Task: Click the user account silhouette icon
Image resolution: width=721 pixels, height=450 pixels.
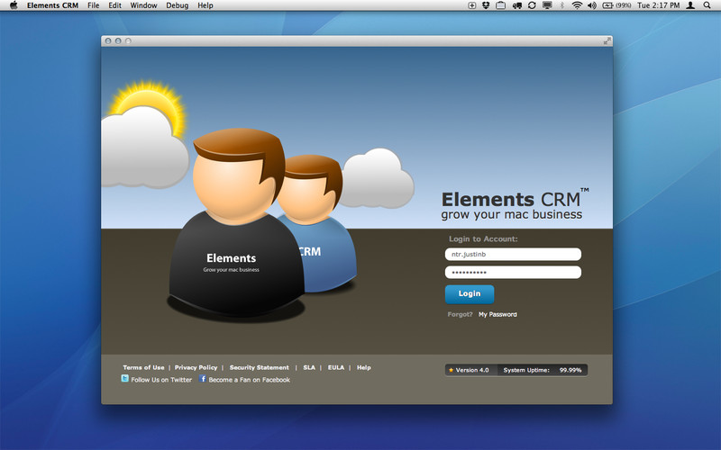Action: click(690, 5)
